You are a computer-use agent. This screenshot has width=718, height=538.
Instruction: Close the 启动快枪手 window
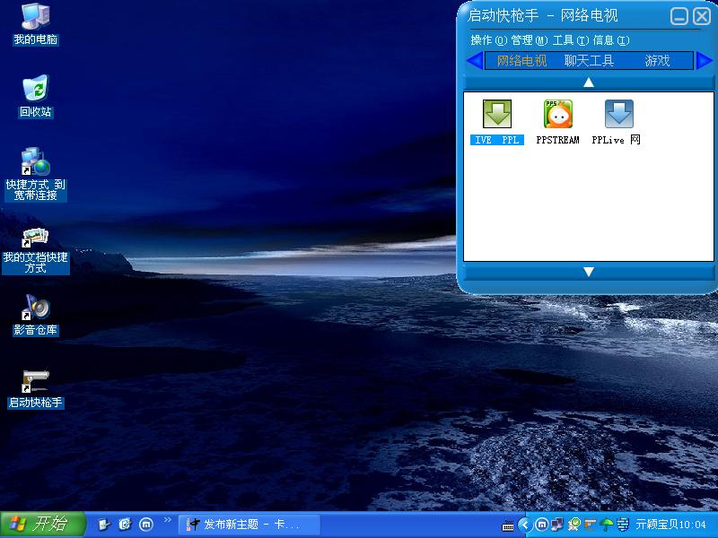(702, 16)
